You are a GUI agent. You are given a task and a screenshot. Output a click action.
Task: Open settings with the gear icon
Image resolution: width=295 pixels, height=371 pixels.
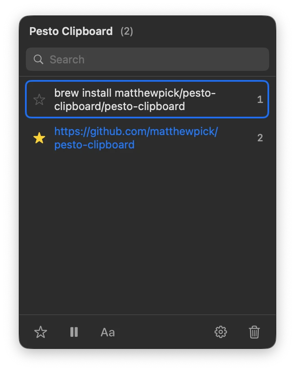point(221,332)
